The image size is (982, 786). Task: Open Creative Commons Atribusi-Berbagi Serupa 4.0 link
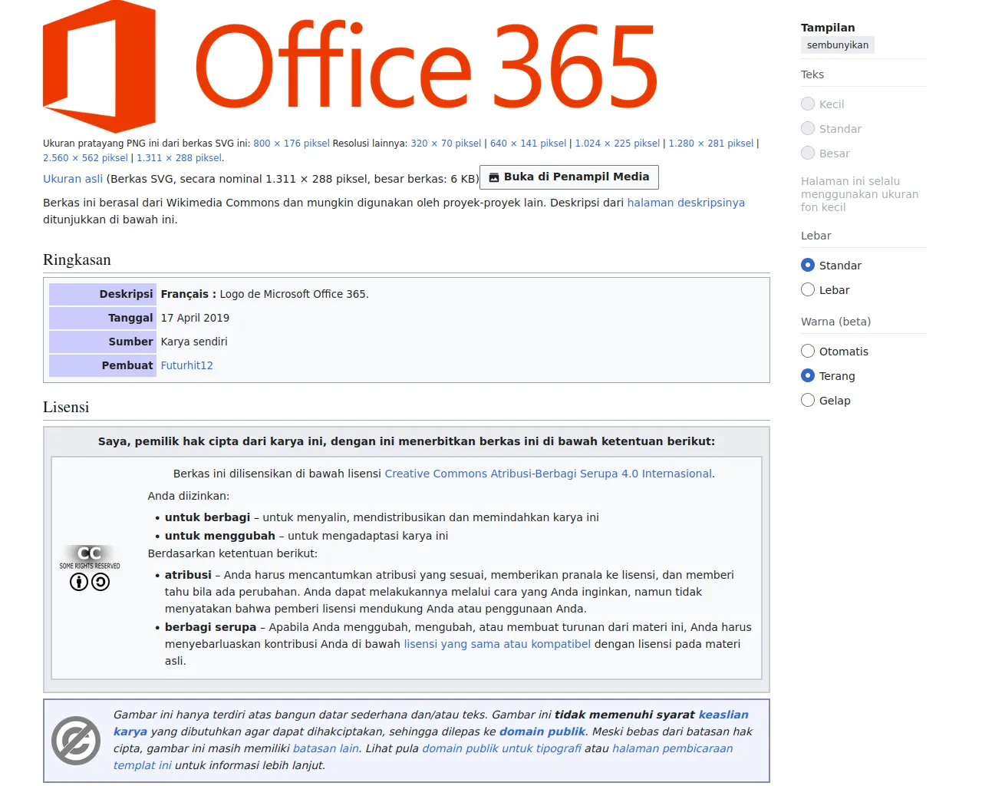(548, 474)
